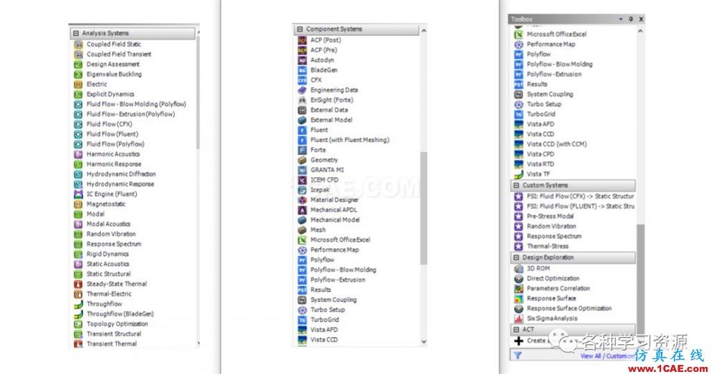This screenshot has width=711, height=374.
Task: Select Vista CCD (with CCM) text
Action: pyautogui.click(x=557, y=144)
